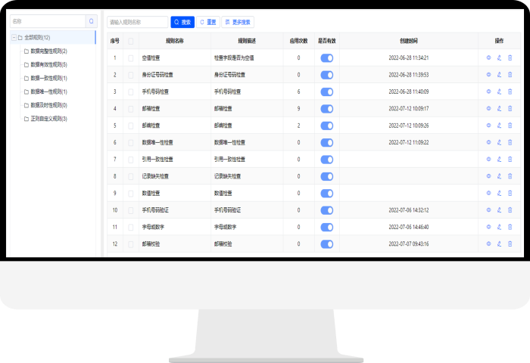Click the view icon for row 6 数据唯一性检查
530x363 pixels.
(x=488, y=142)
